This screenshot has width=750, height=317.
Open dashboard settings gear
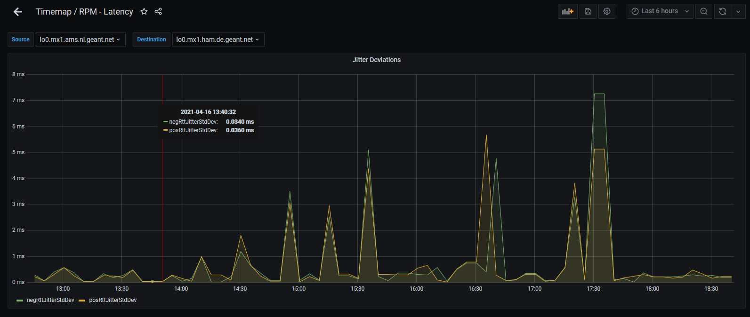tap(607, 11)
